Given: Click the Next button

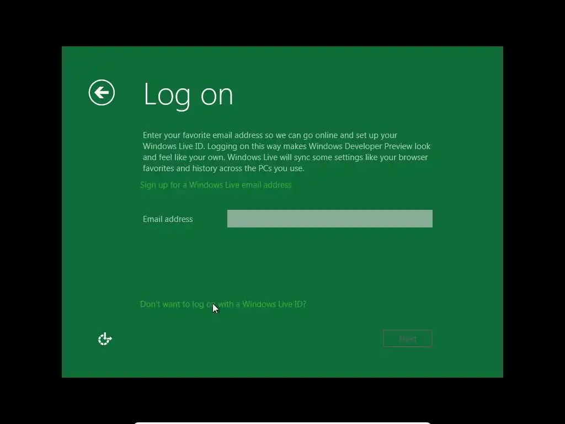Looking at the screenshot, I should (x=408, y=338).
